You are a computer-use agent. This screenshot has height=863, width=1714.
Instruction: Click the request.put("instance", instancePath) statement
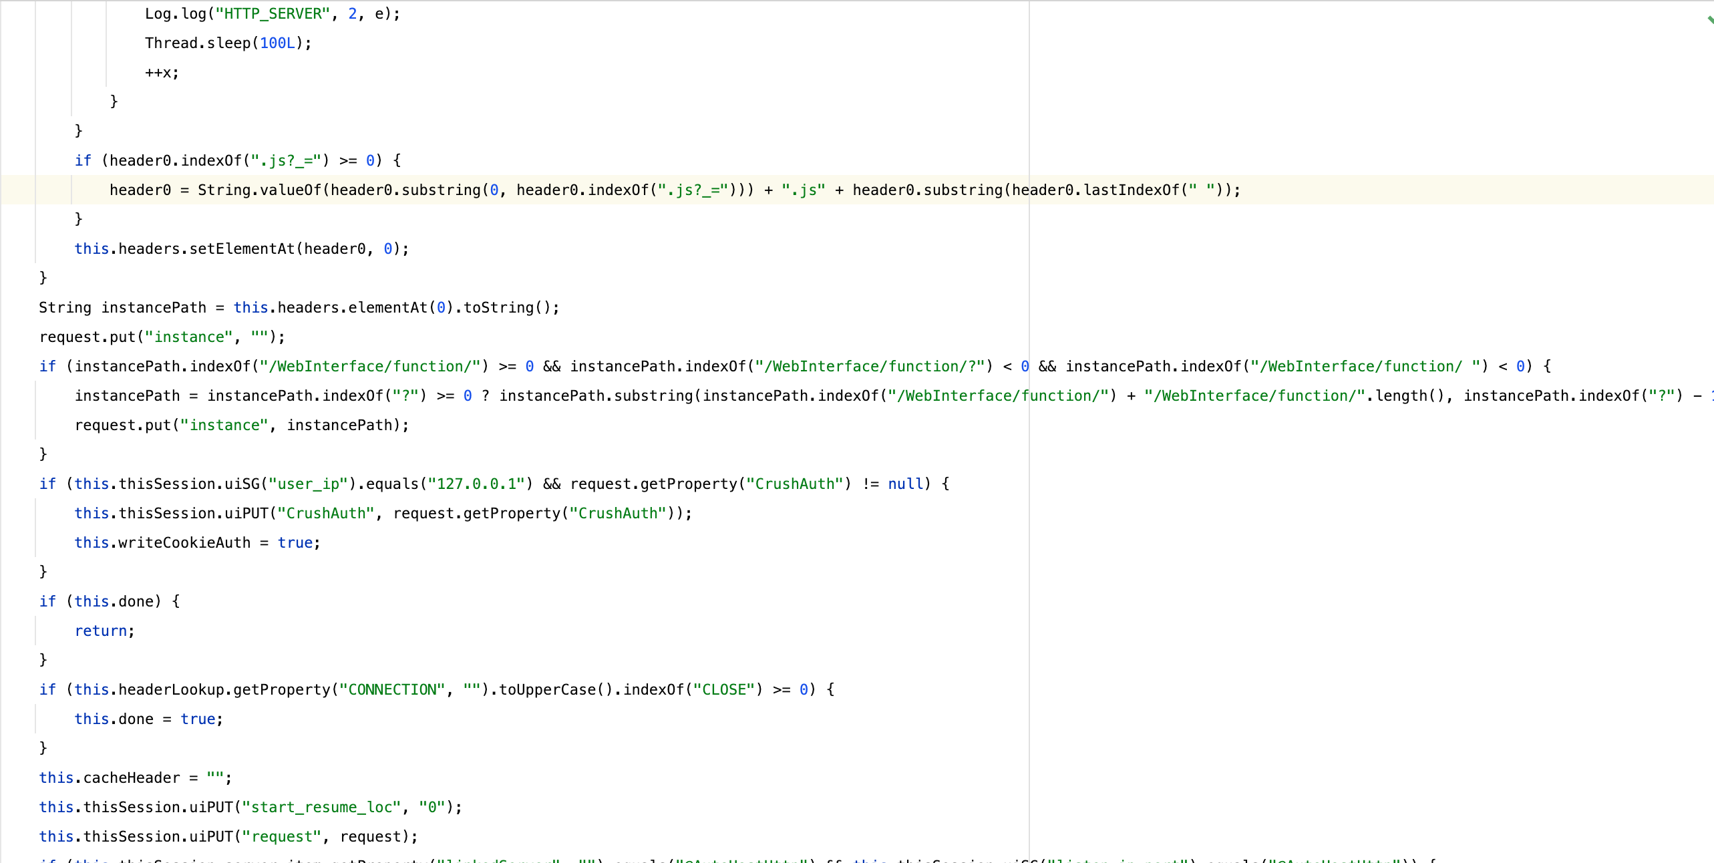[240, 425]
